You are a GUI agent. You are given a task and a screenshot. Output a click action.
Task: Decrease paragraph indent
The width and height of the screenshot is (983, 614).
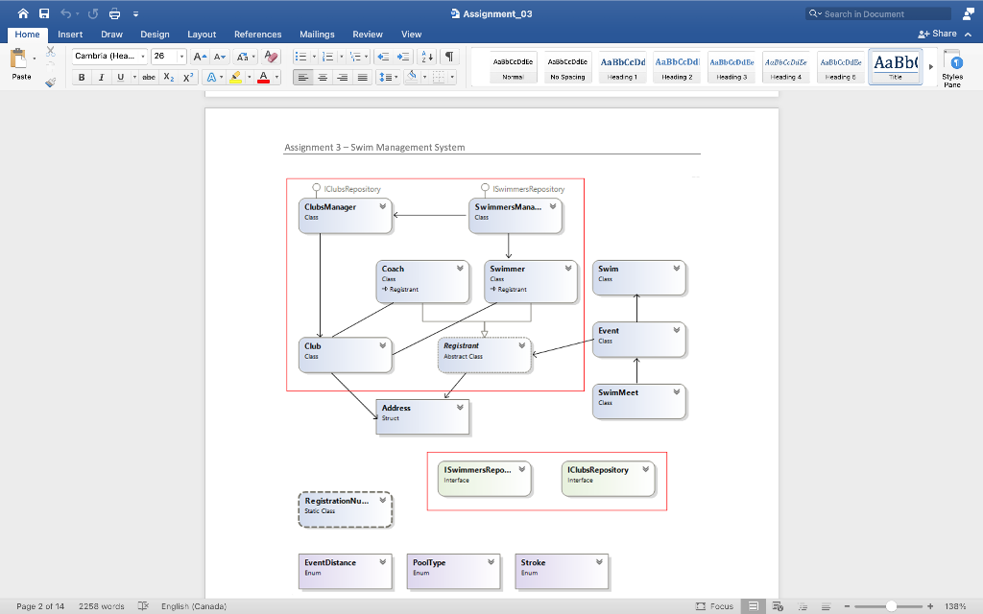pyautogui.click(x=383, y=57)
